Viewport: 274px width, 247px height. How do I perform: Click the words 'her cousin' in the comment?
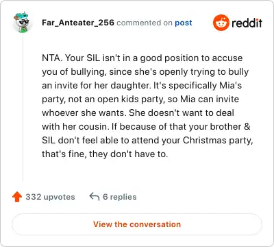point(84,127)
